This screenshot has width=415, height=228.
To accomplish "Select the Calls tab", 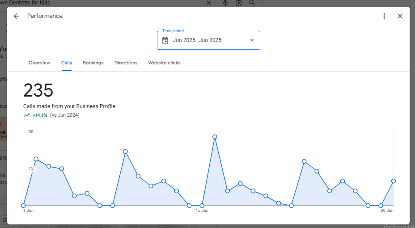I will [67, 63].
